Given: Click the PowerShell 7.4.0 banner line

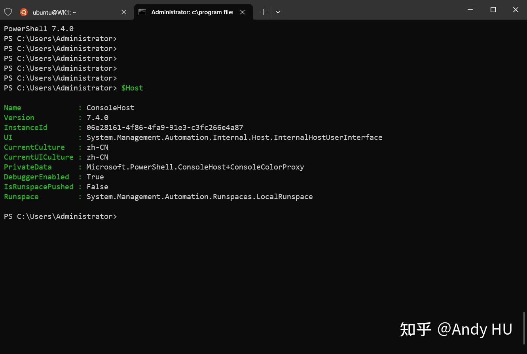Looking at the screenshot, I should (39, 28).
